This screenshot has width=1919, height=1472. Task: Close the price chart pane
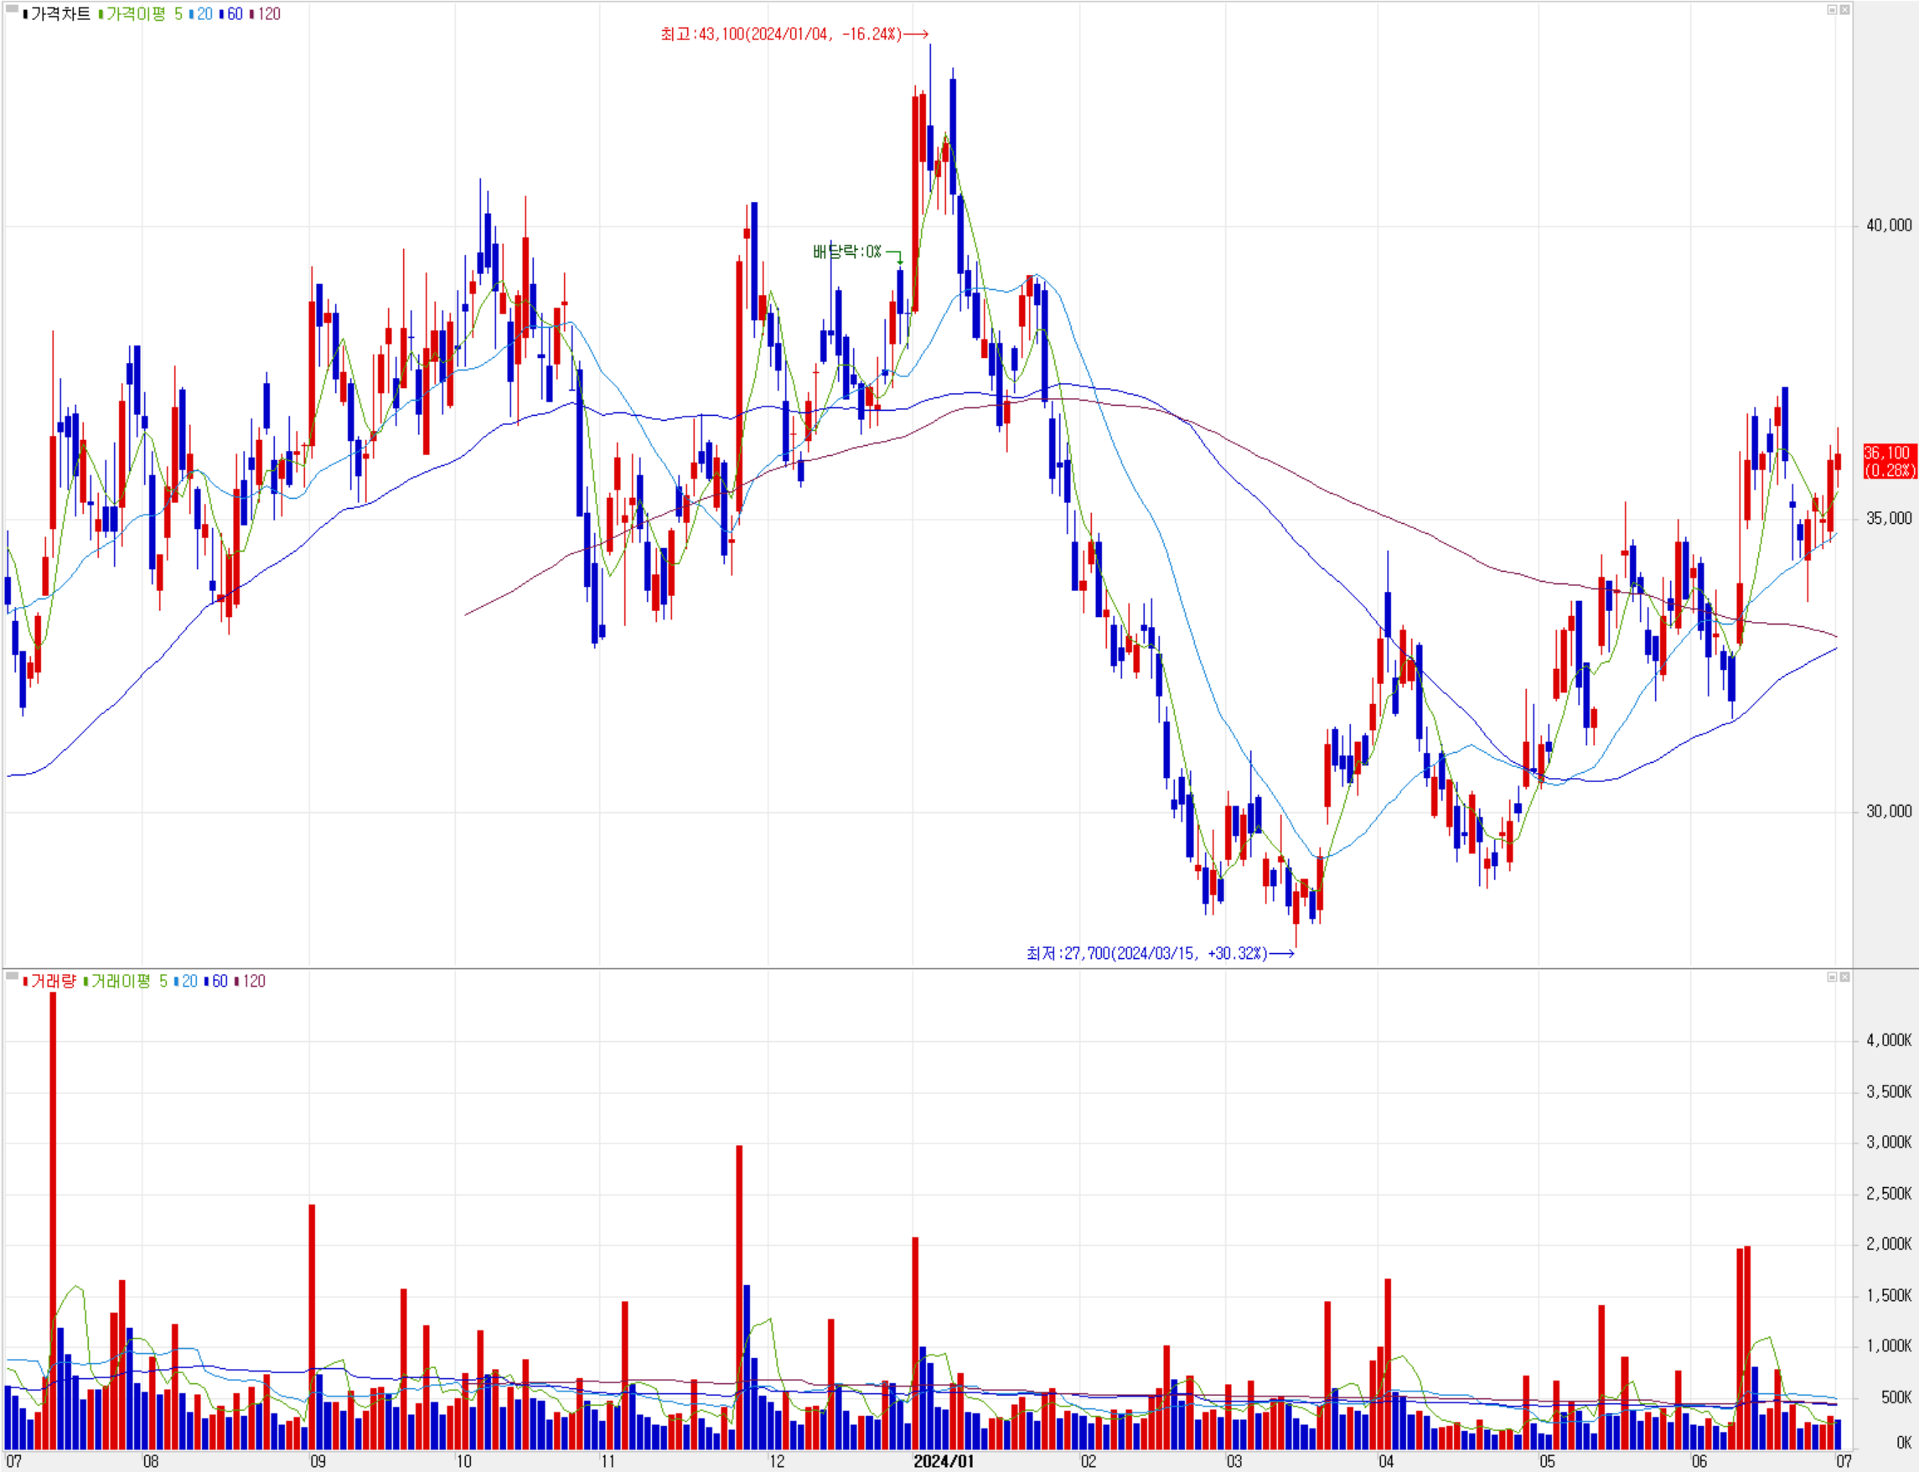tap(1844, 9)
